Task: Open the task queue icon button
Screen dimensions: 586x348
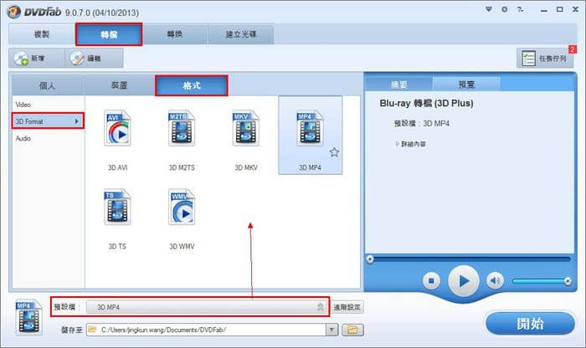Action: click(545, 59)
